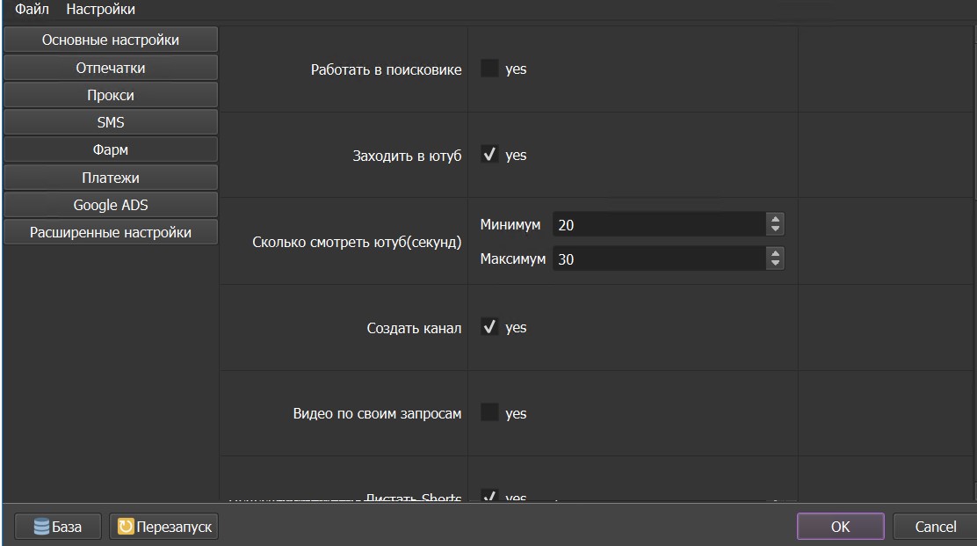Switch to Основные настройки section

111,40
